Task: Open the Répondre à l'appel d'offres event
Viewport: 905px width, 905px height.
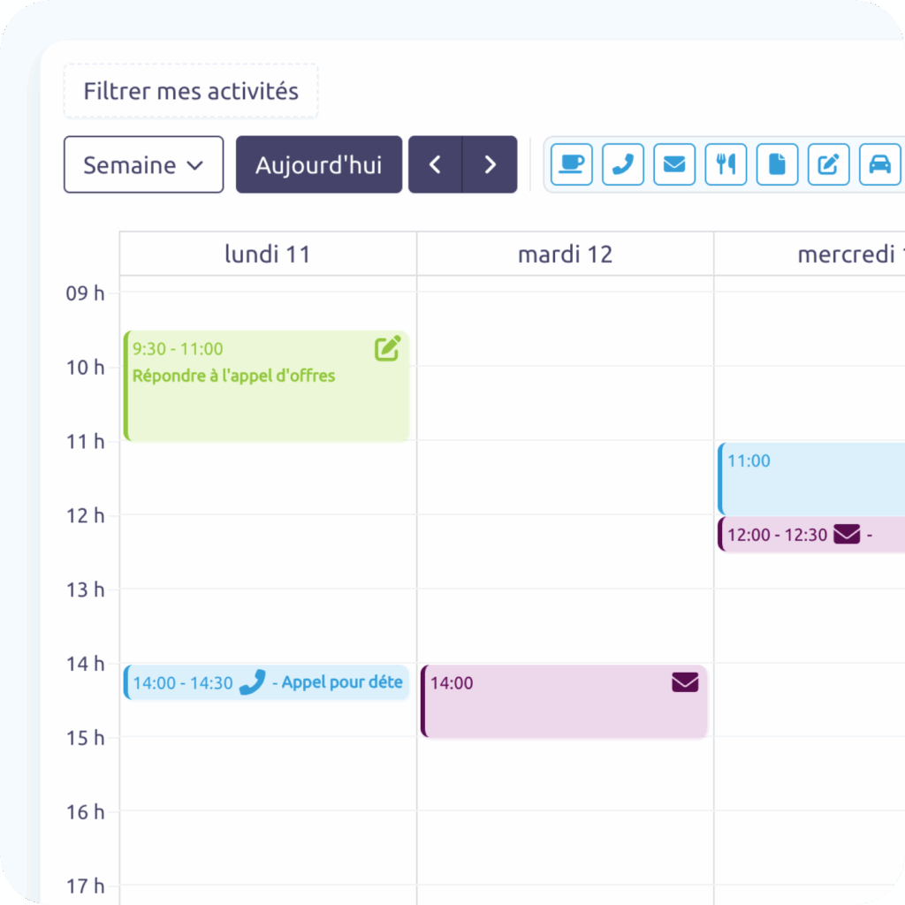Action: pyautogui.click(x=265, y=393)
